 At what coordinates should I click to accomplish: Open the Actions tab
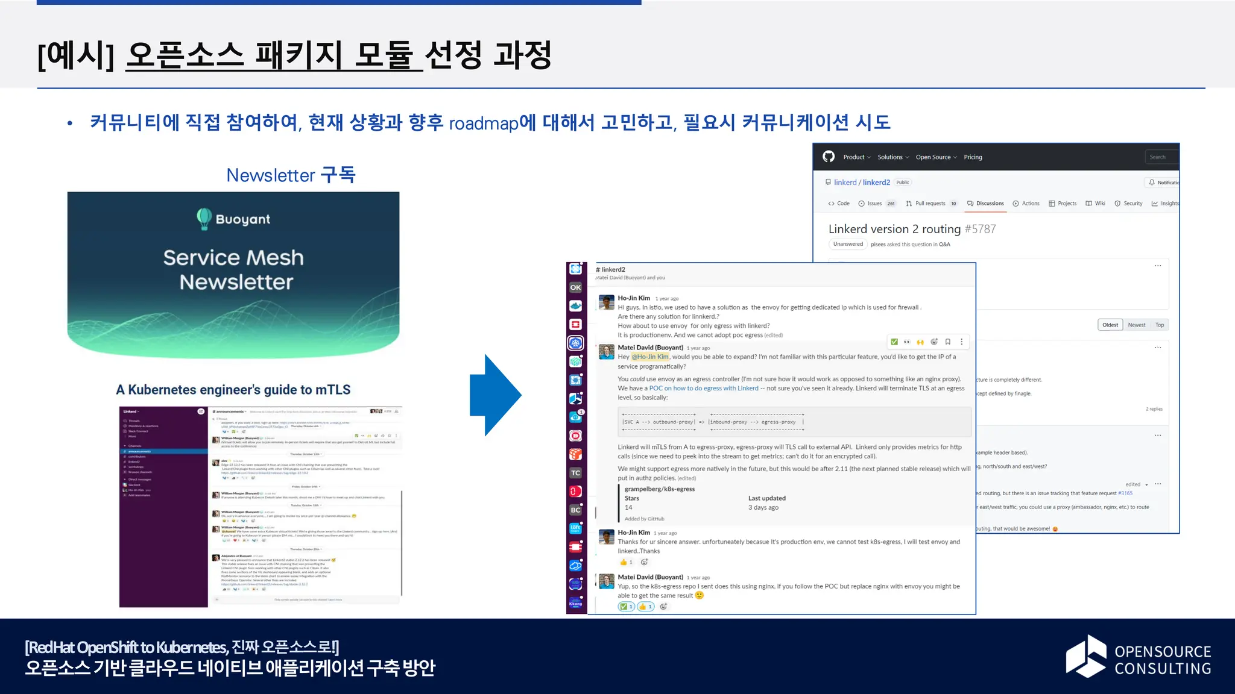click(1026, 204)
